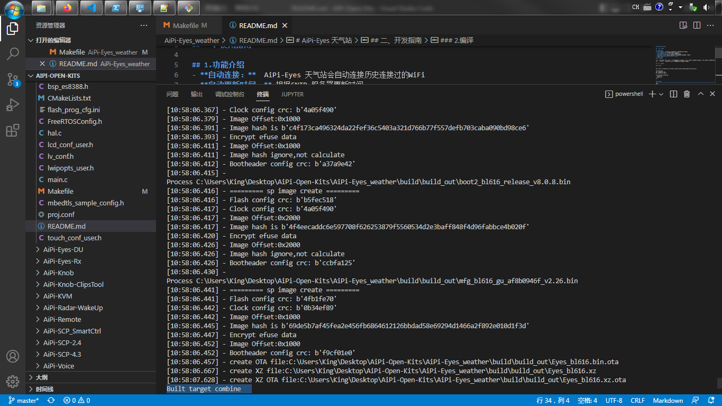Open the Explorer view in activity bar
722x406 pixels.
(x=13, y=29)
